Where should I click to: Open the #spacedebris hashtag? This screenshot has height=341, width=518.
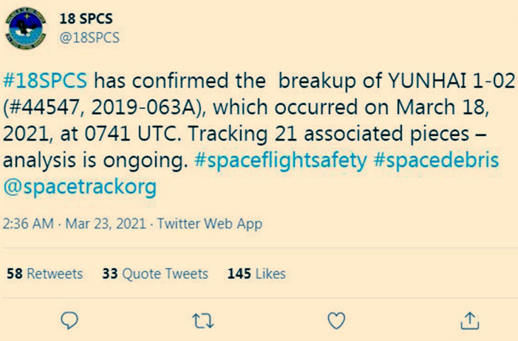434,163
